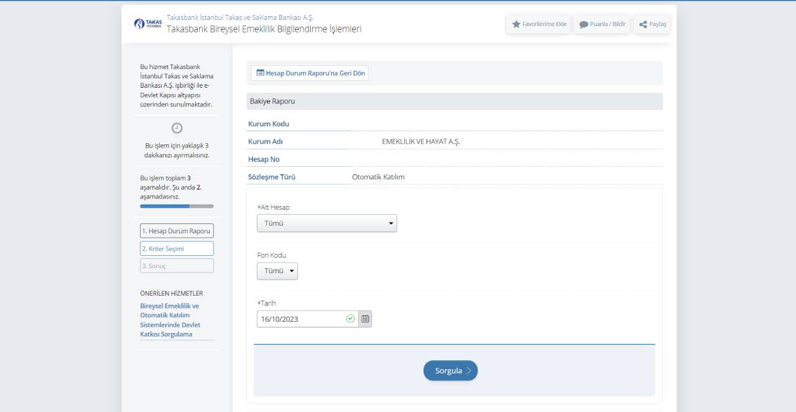This screenshot has width=796, height=412.
Task: Expand the Alt Hesap dropdown
Action: tap(326, 223)
